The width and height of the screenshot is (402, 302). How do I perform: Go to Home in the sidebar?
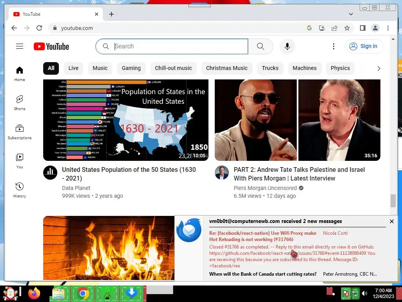click(x=20, y=74)
